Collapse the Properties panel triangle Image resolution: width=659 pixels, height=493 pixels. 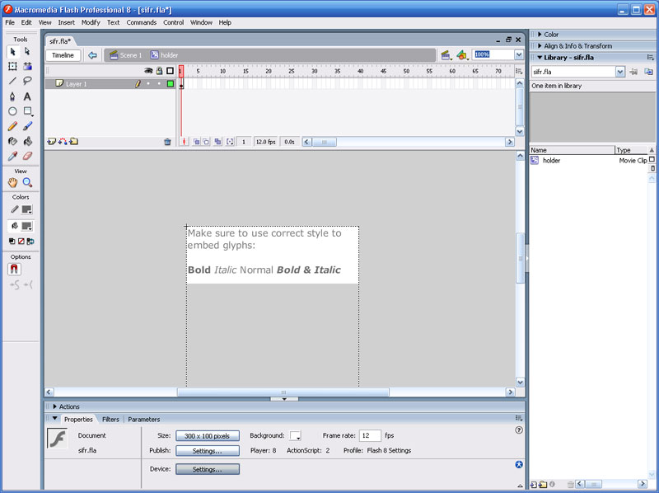coord(55,419)
